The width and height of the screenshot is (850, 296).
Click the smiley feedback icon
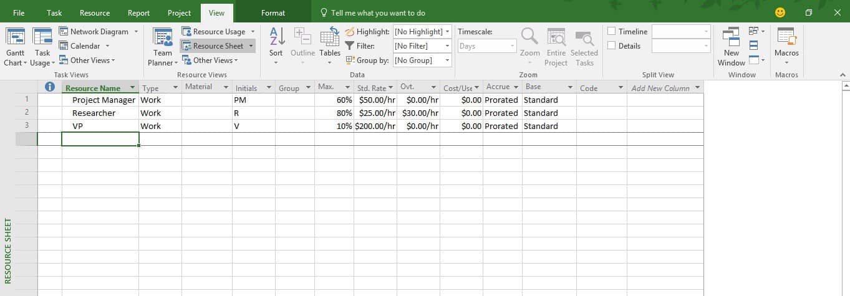[780, 12]
